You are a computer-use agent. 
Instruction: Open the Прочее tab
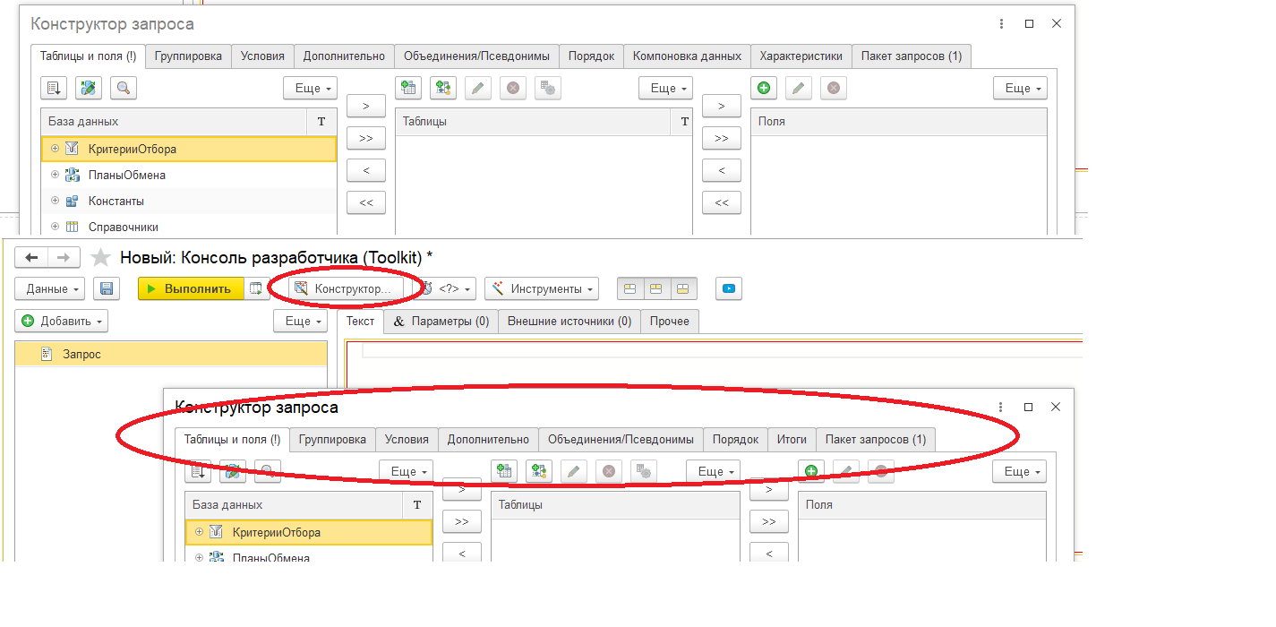670,321
